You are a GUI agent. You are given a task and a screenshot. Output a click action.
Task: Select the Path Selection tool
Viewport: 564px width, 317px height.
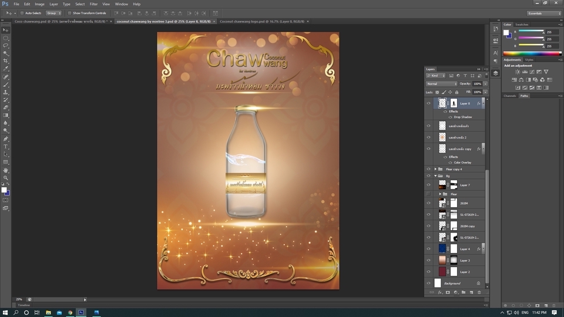pos(5,154)
